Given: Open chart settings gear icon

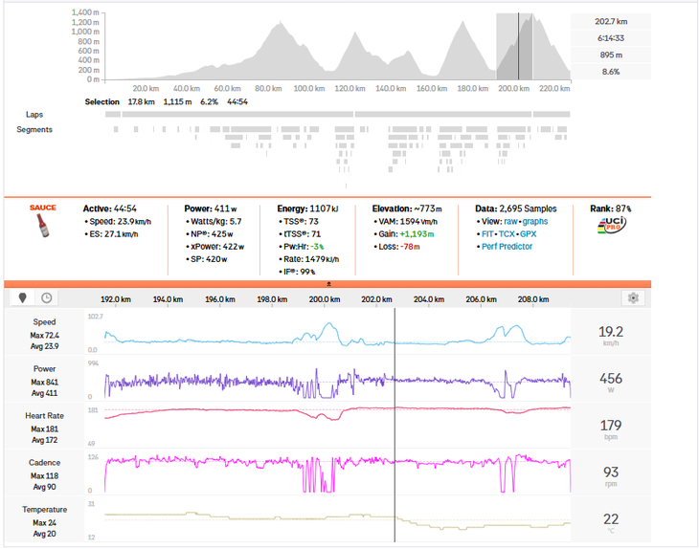Looking at the screenshot, I should pyautogui.click(x=633, y=297).
